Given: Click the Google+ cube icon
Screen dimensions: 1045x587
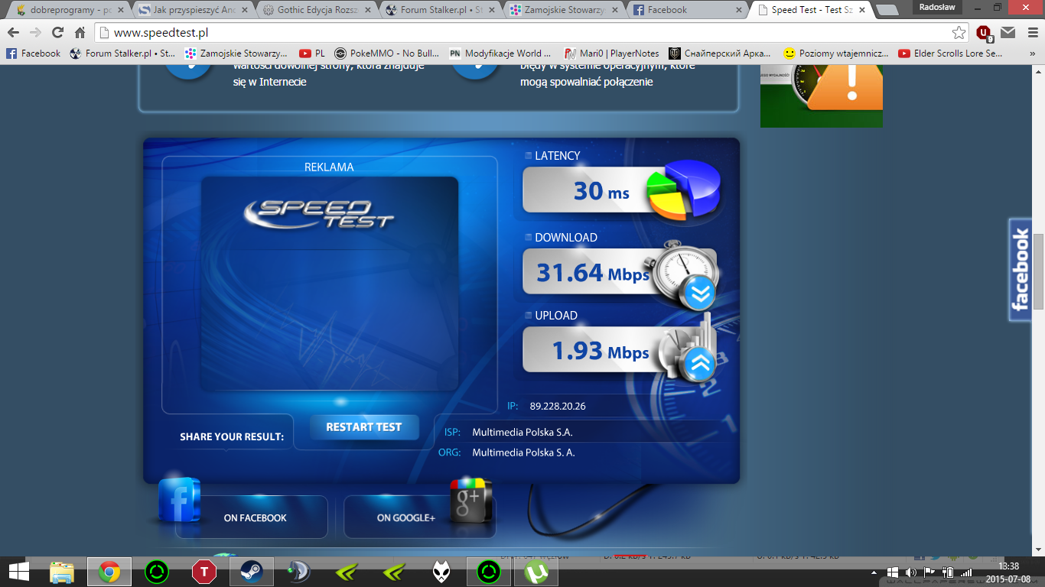Looking at the screenshot, I should point(470,500).
